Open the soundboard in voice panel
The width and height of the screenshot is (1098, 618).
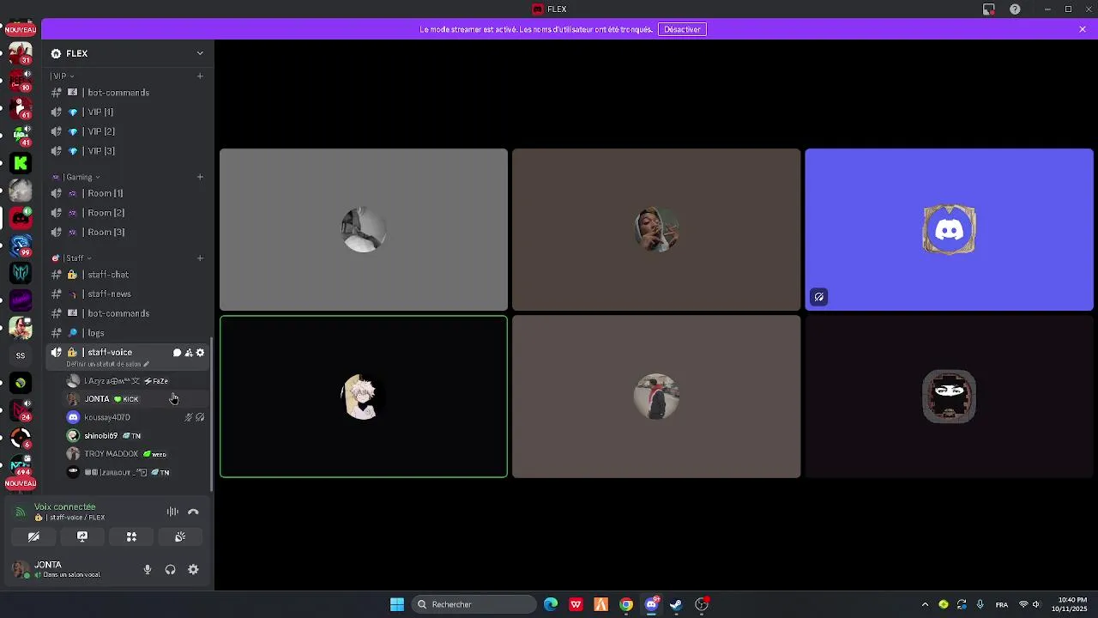[x=180, y=536]
